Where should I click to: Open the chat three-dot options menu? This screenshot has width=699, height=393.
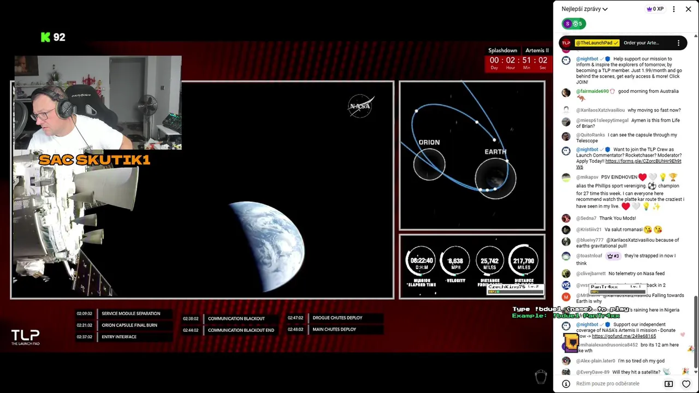(x=674, y=9)
